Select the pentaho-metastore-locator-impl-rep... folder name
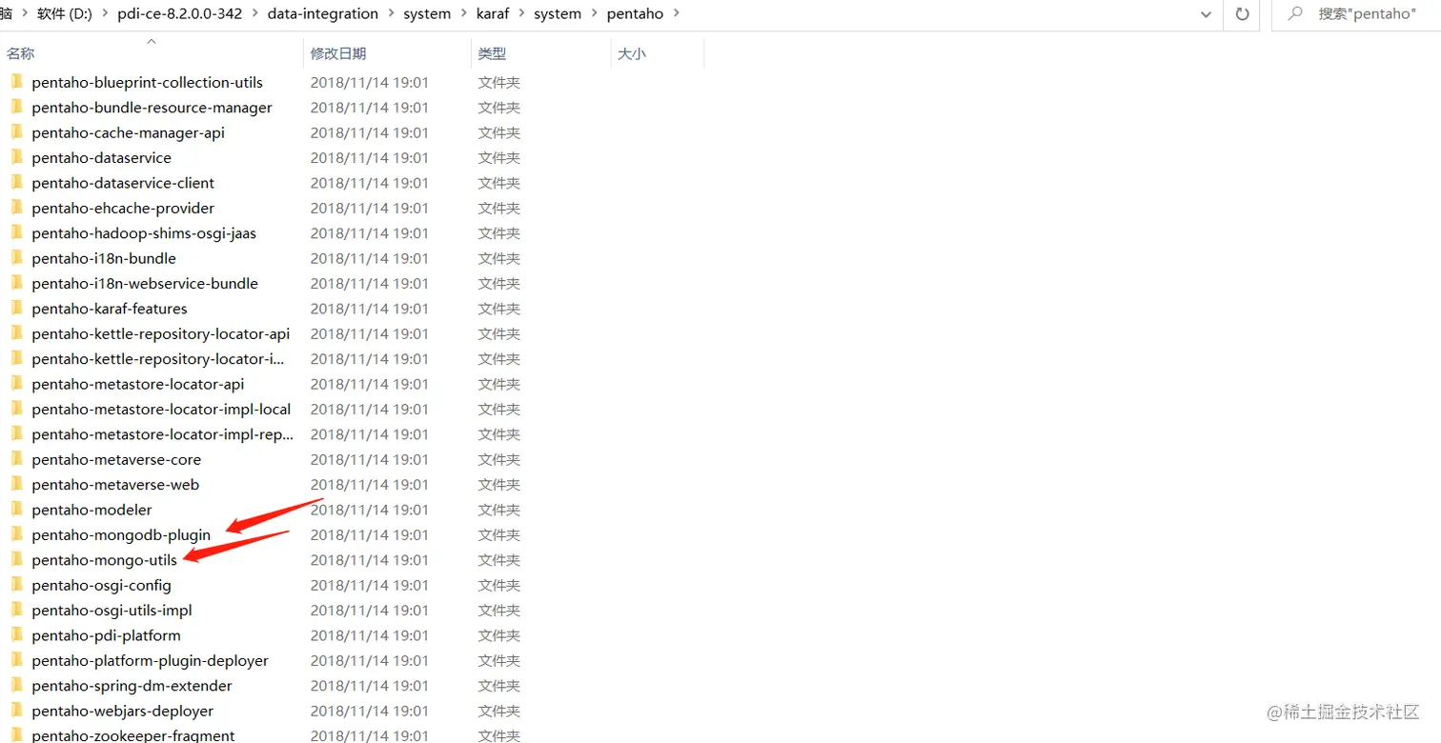The image size is (1441, 743). tap(163, 434)
